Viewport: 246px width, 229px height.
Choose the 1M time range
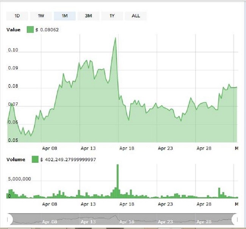65,16
